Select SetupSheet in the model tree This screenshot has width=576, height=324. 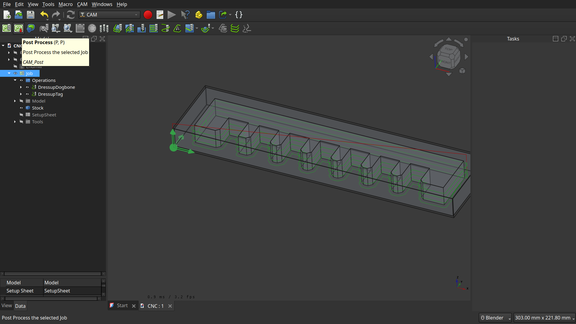click(x=44, y=115)
